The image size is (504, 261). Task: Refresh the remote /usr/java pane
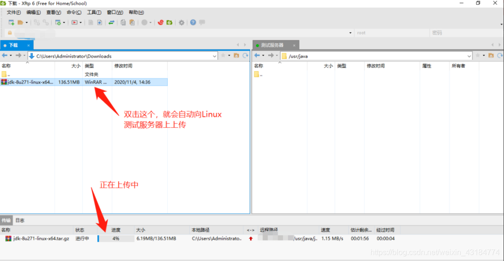[500, 56]
